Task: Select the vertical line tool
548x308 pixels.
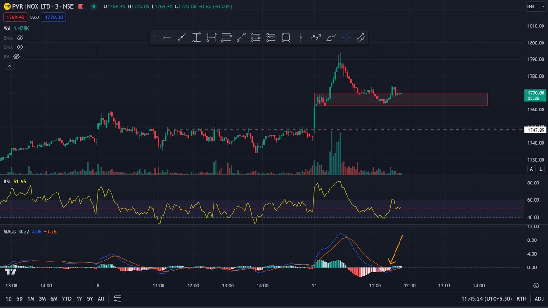Action: tap(300, 37)
